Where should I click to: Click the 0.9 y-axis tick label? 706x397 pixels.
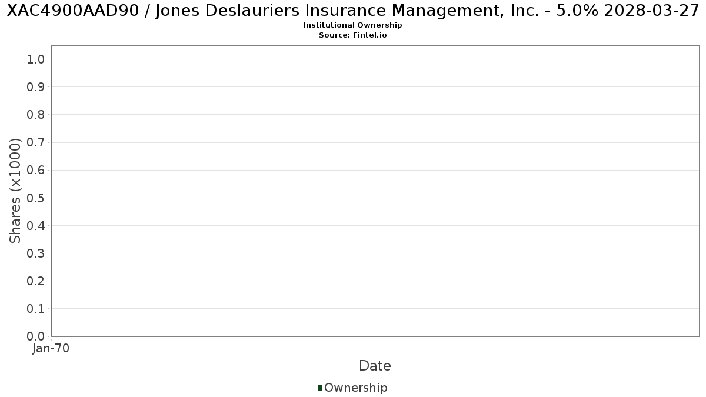(x=36, y=87)
